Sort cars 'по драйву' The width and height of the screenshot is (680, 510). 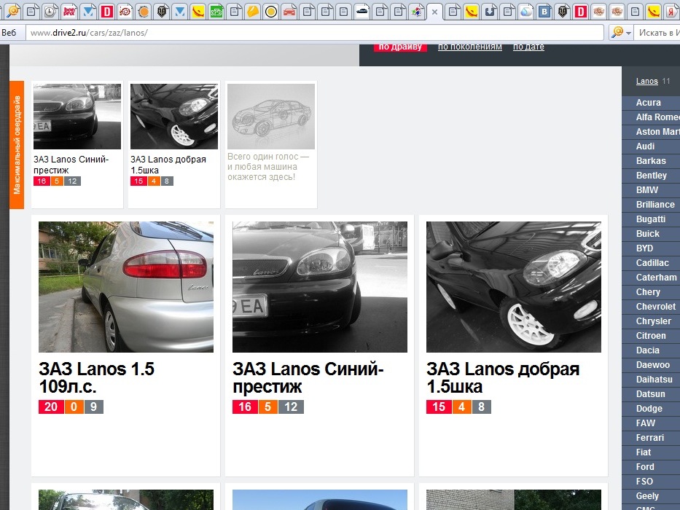coord(400,47)
